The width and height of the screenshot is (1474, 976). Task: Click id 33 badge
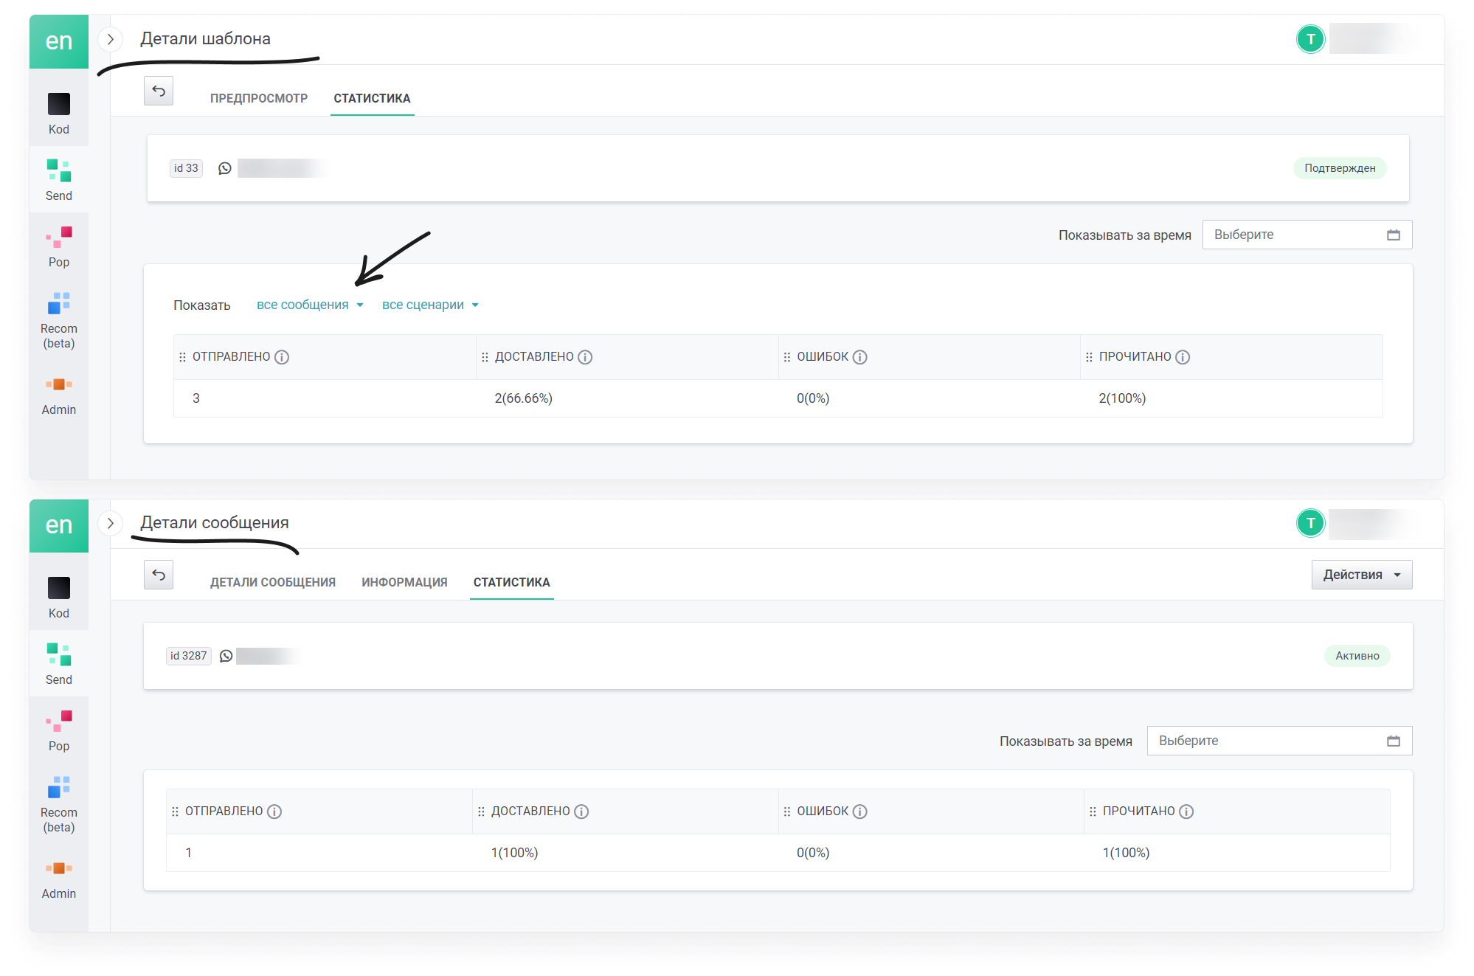[186, 168]
